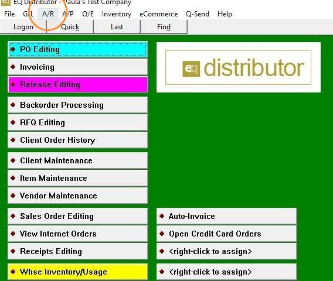Click the Last toolbar button
The height and width of the screenshot is (281, 333).
point(117,27)
